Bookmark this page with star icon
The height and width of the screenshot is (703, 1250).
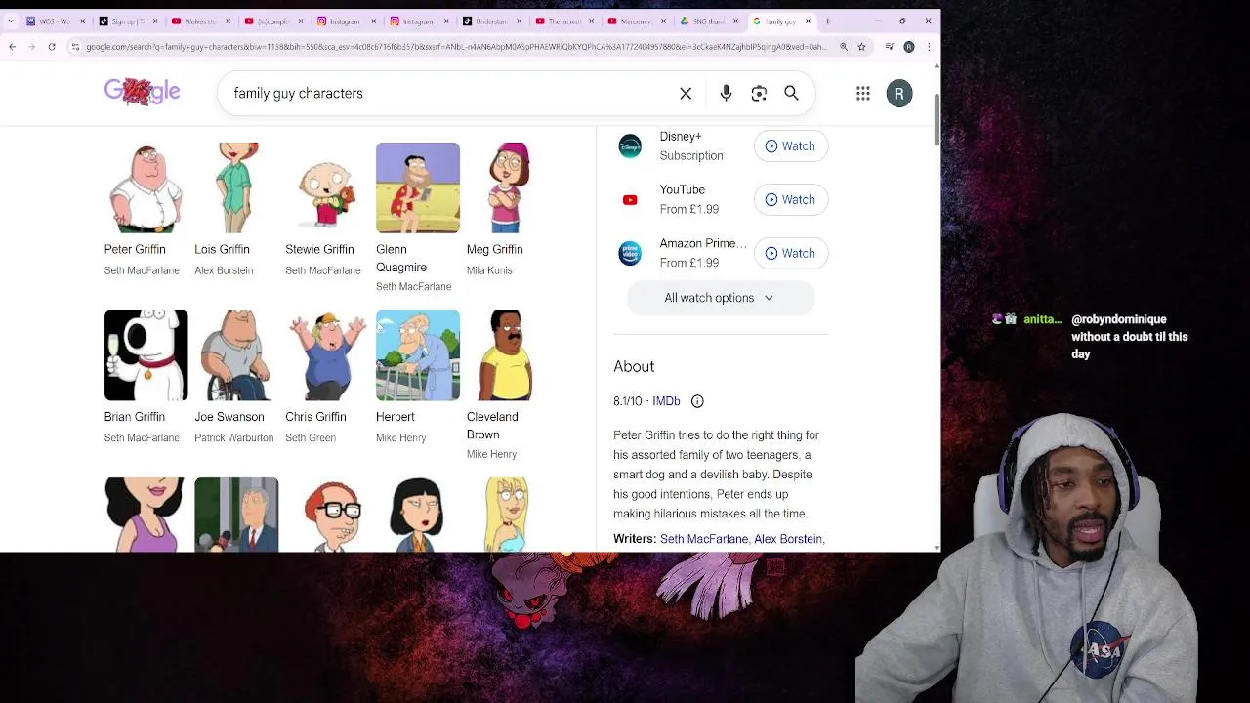pyautogui.click(x=861, y=47)
